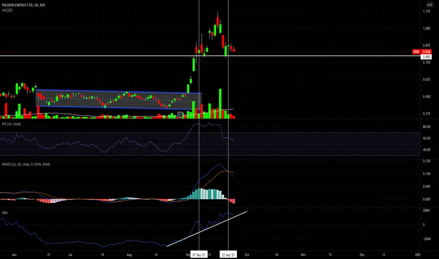
Task: Click the 07 Sep '21 date marker
Action: 199,255
